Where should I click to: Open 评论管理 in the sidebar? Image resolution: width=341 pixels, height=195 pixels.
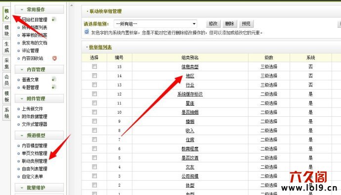30,50
